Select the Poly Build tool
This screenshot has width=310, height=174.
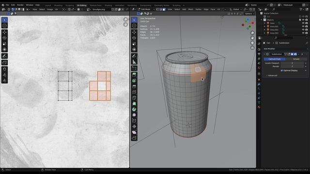134,103
